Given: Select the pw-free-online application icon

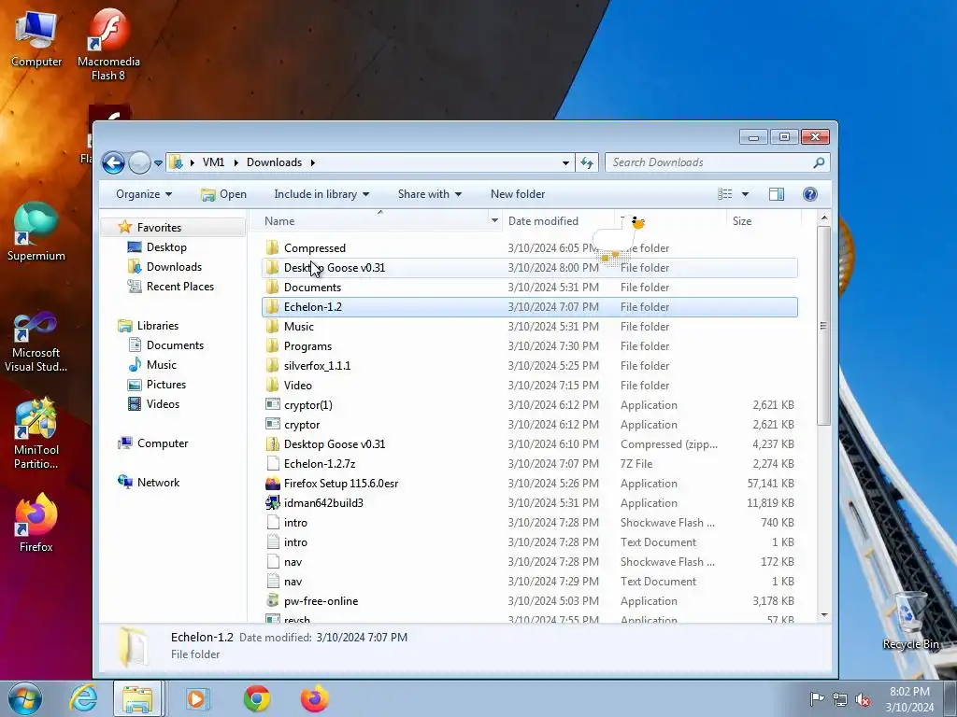Looking at the screenshot, I should pyautogui.click(x=272, y=600).
